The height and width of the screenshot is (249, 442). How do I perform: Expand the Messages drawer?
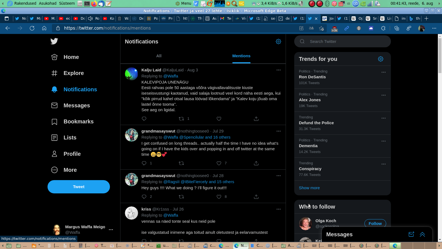pos(422,234)
